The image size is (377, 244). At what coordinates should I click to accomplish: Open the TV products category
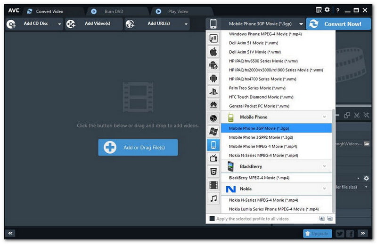coord(213,158)
